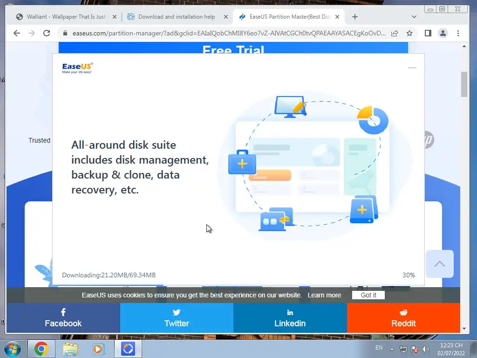Viewport: 477px width, 358px height.
Task: Open the Chrome three-dot menu
Action: [458, 33]
